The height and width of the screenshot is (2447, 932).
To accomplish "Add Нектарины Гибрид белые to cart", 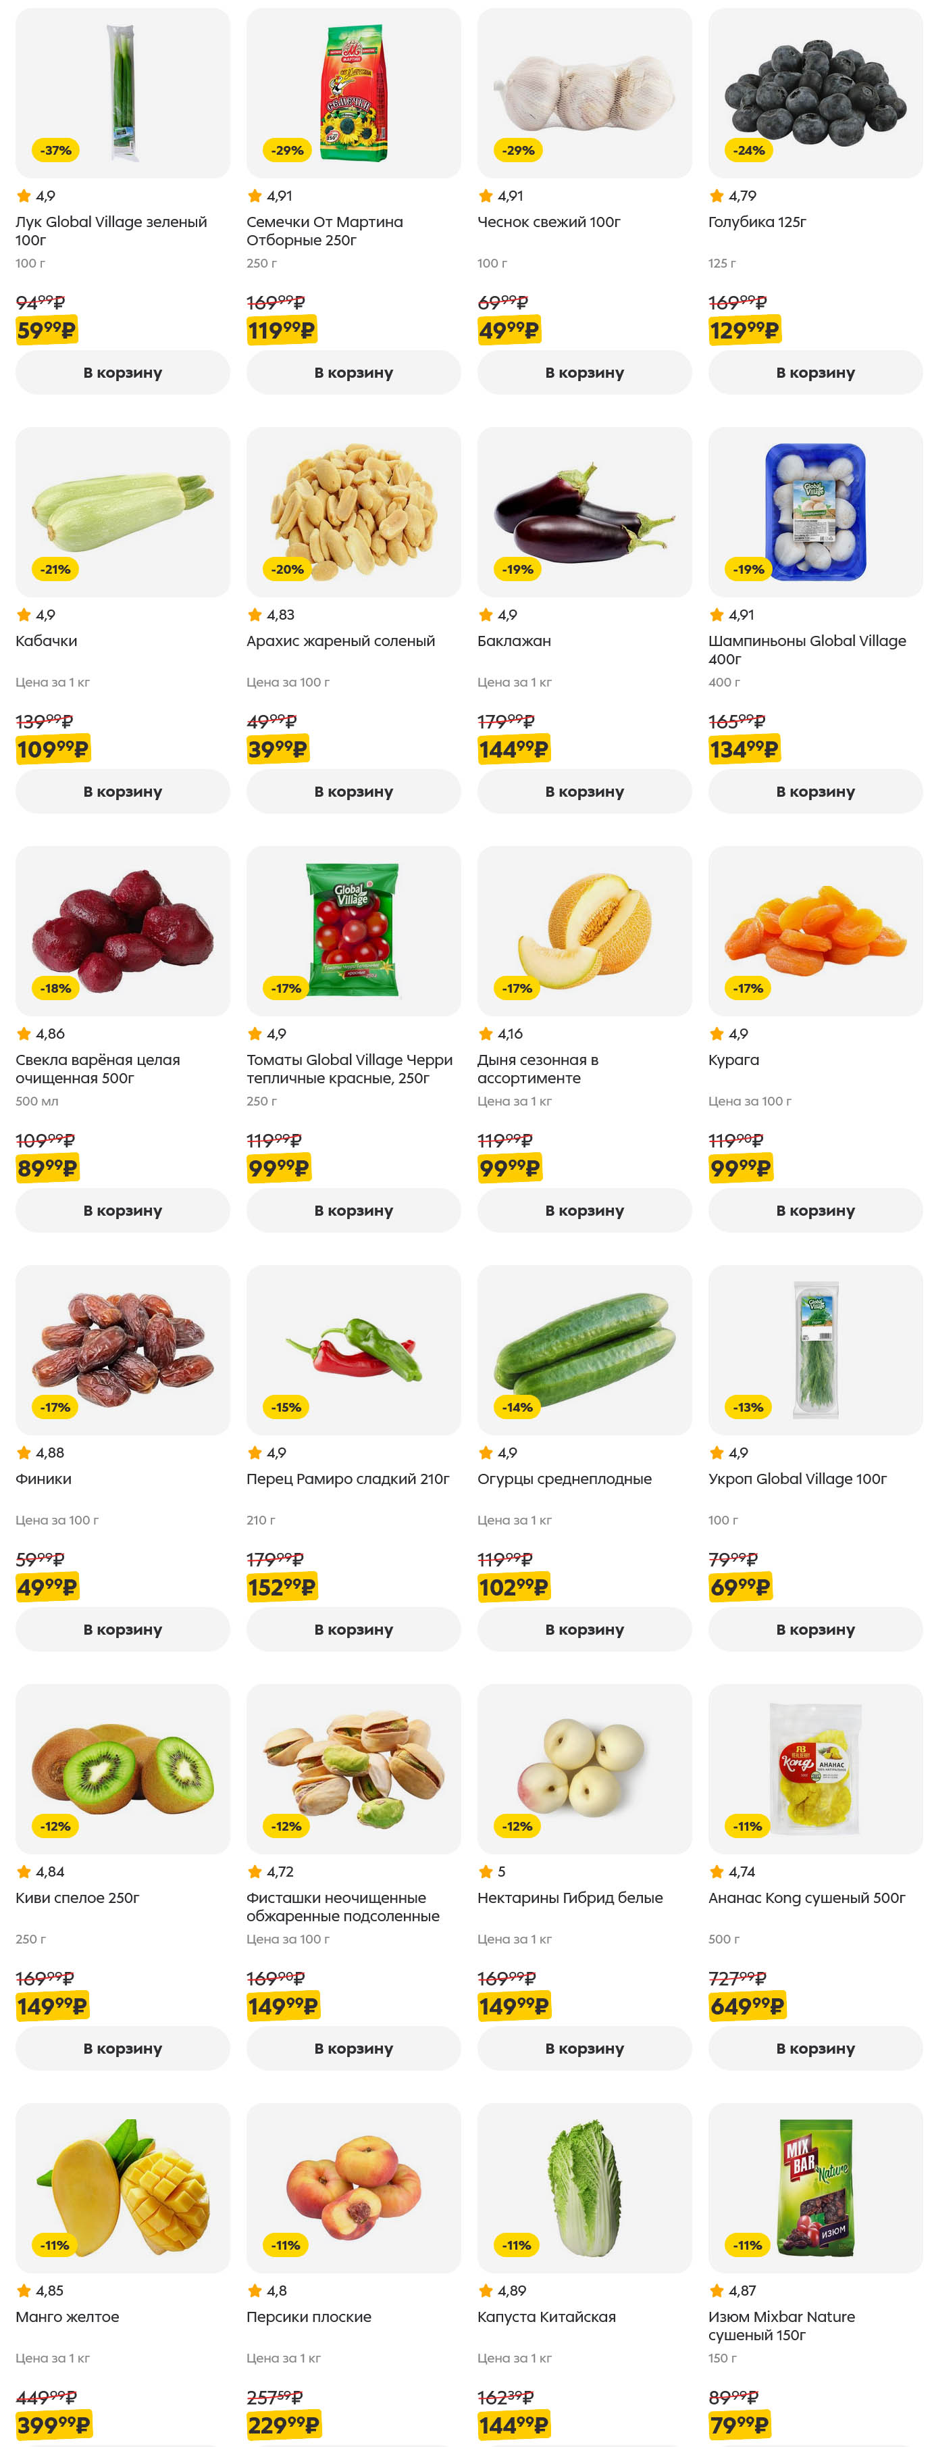I will (x=584, y=2048).
